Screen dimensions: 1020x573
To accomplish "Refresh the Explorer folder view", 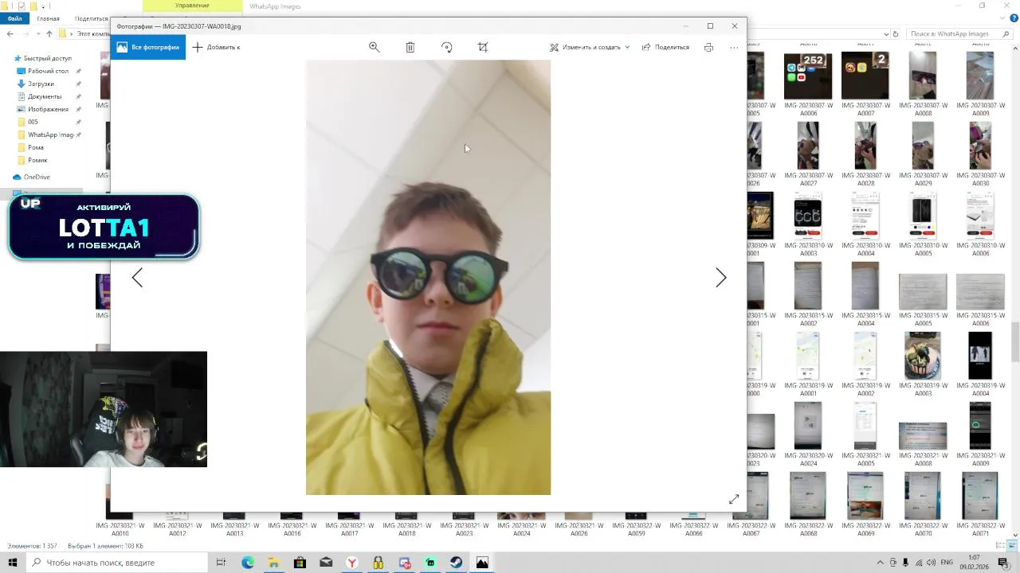I will [896, 33].
